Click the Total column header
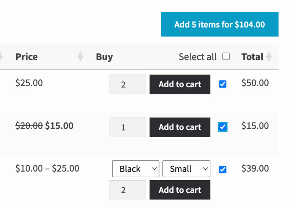The height and width of the screenshot is (207, 294). point(252,56)
